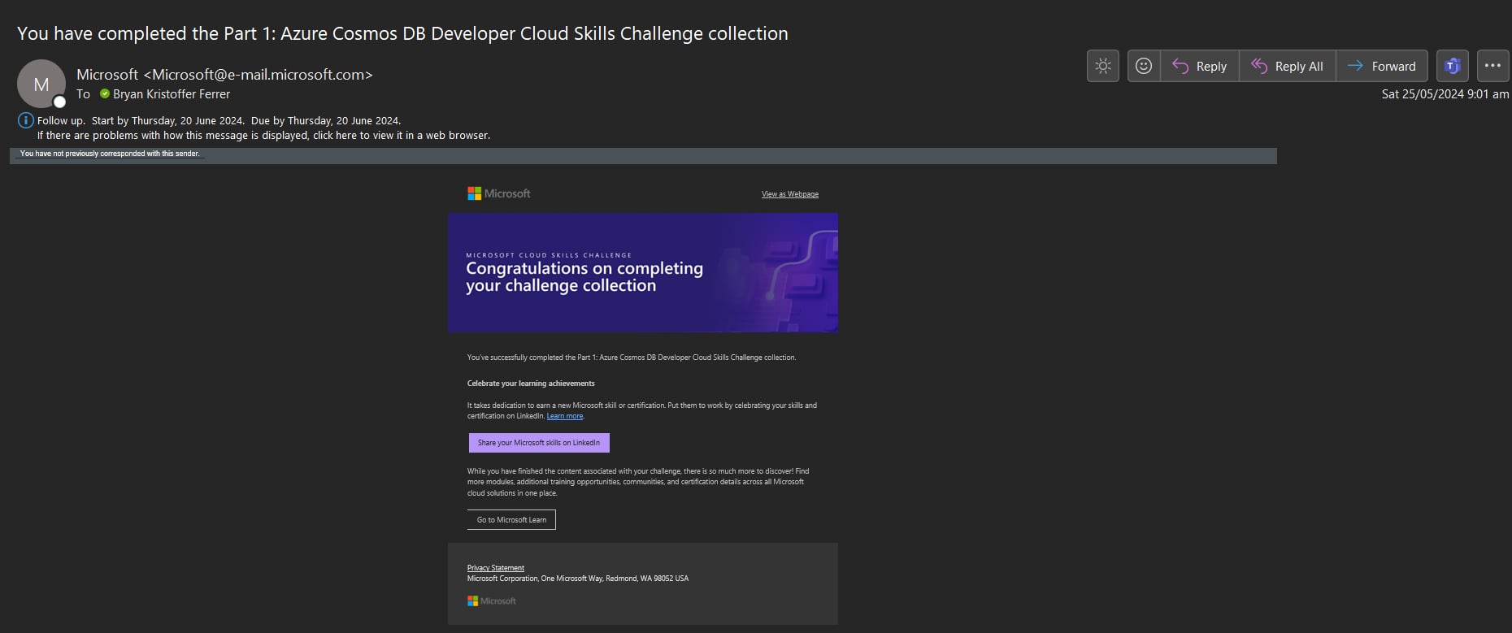Select the Follow up due date text
The image size is (1512, 633).
[x=326, y=121]
